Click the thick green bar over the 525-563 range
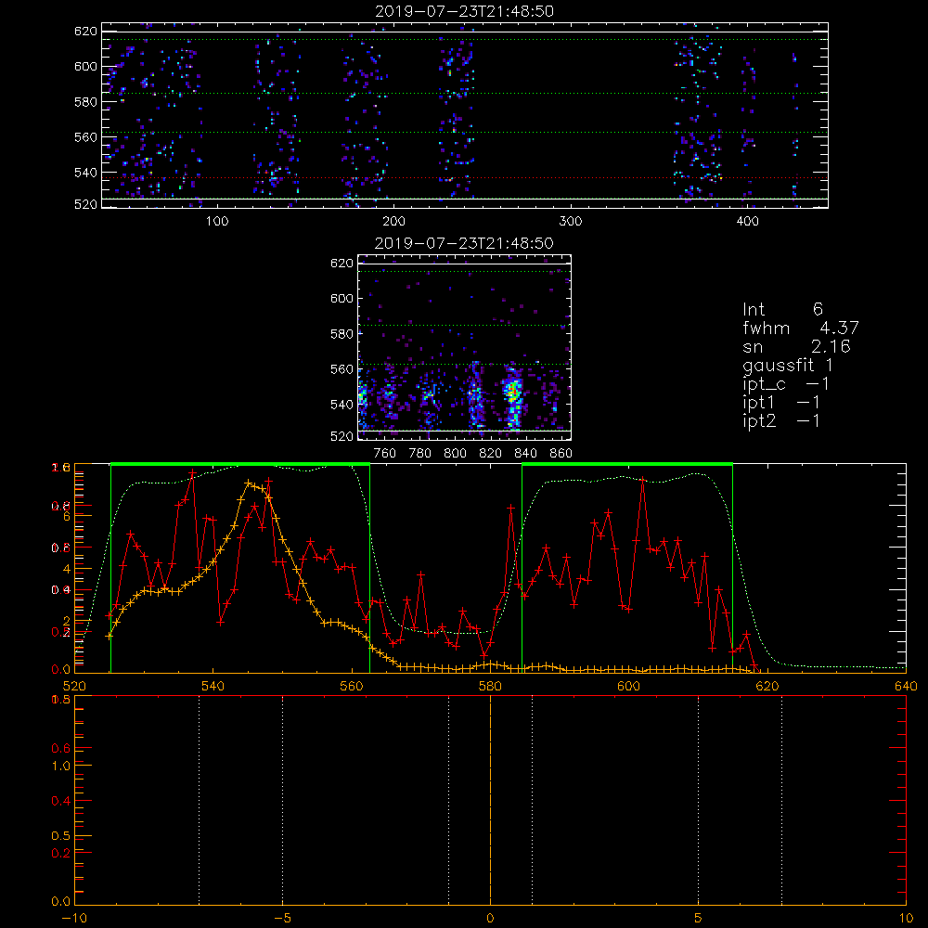The width and height of the screenshot is (928, 928). click(x=240, y=465)
